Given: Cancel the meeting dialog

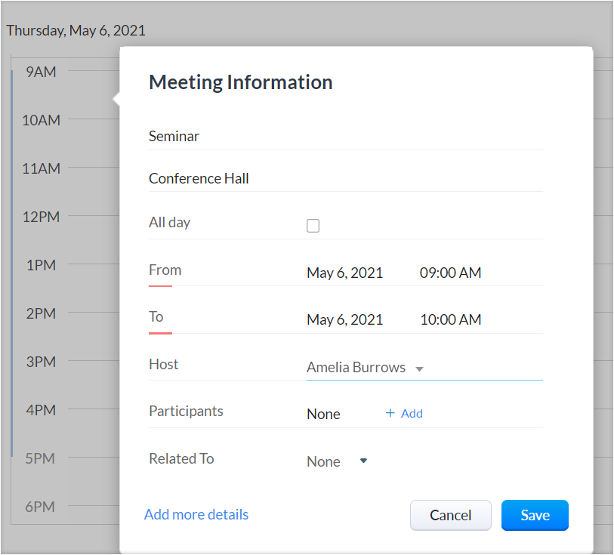Looking at the screenshot, I should point(450,515).
